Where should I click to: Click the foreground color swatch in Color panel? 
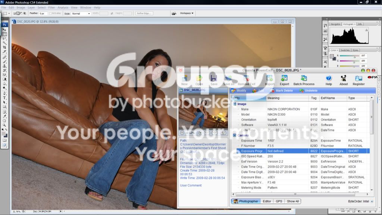click(x=332, y=56)
